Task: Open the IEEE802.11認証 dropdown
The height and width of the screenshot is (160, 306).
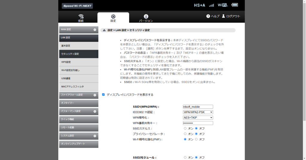Action: (x=198, y=112)
